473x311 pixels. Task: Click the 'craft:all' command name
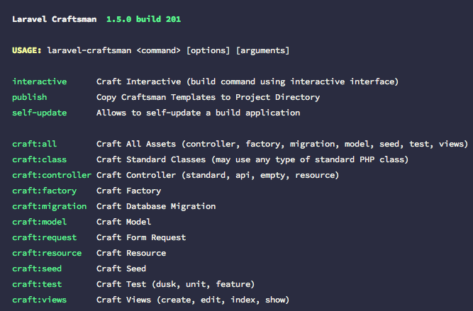(34, 144)
